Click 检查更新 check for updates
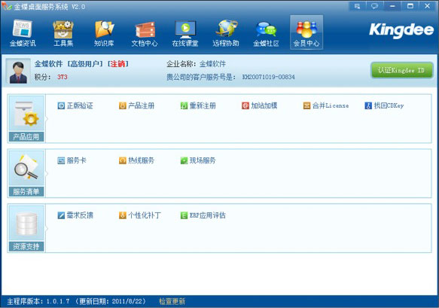The width and height of the screenshot is (439, 308). pyautogui.click(x=172, y=301)
